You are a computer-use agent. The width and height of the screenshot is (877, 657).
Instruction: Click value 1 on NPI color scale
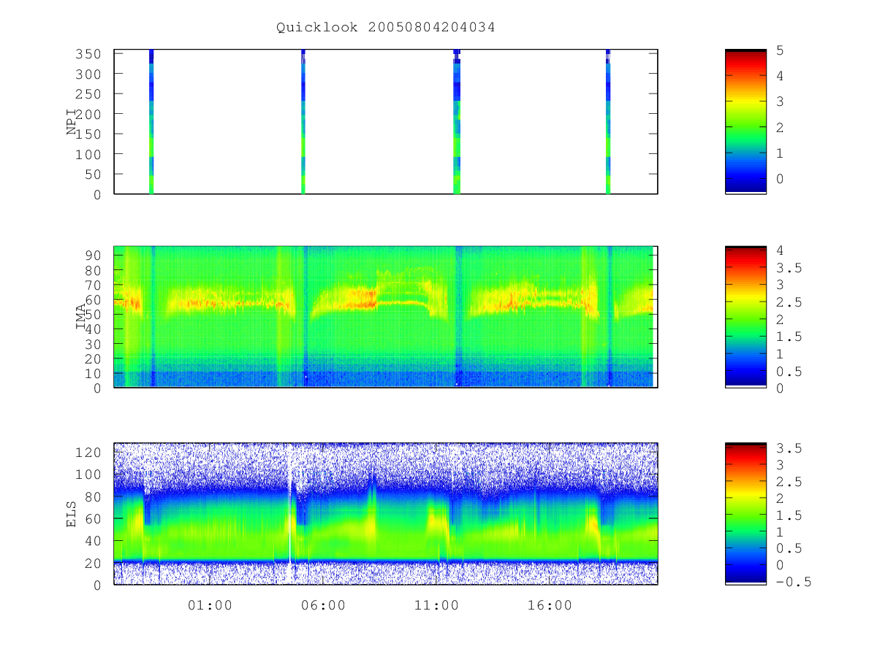tap(780, 153)
